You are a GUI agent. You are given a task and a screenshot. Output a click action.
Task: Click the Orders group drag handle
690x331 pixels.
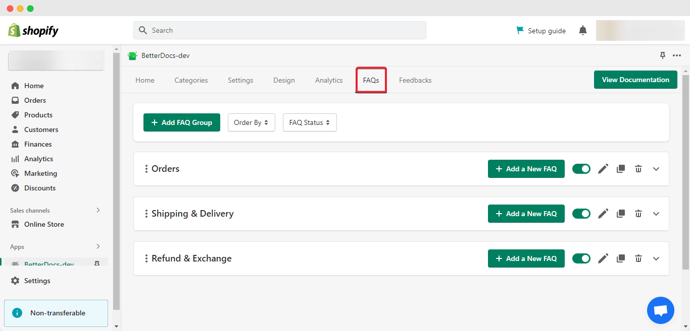point(146,169)
